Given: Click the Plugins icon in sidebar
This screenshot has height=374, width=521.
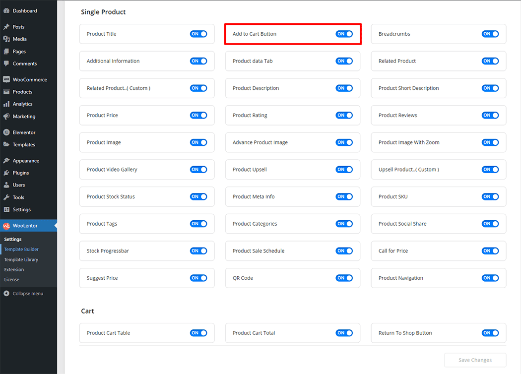Looking at the screenshot, I should (6, 173).
